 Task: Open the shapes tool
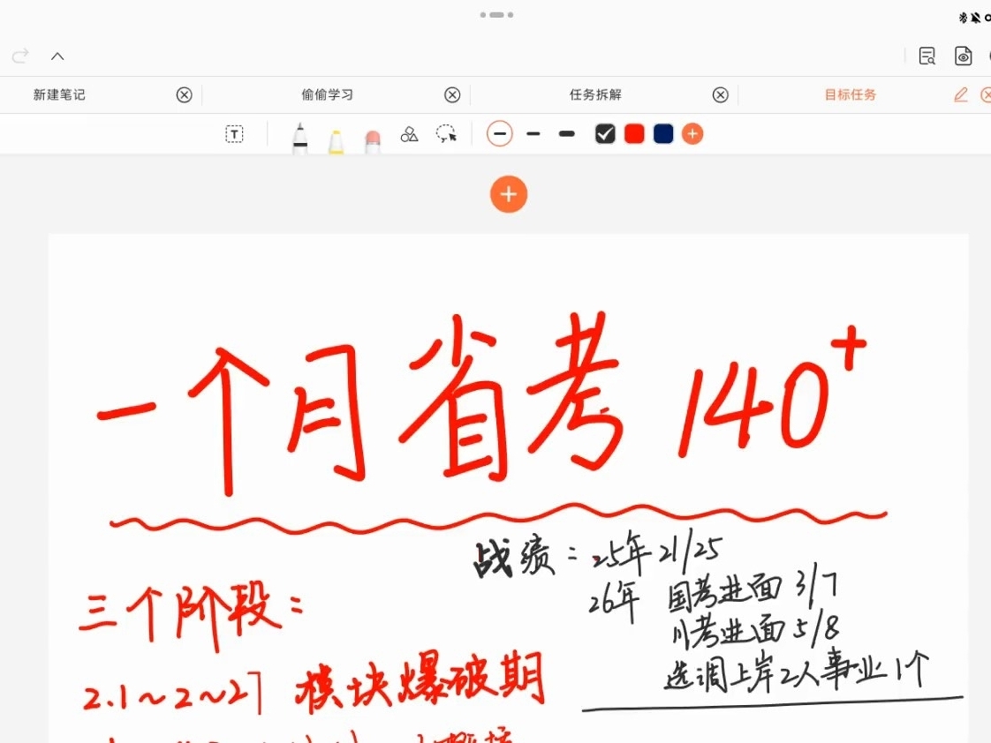(410, 134)
